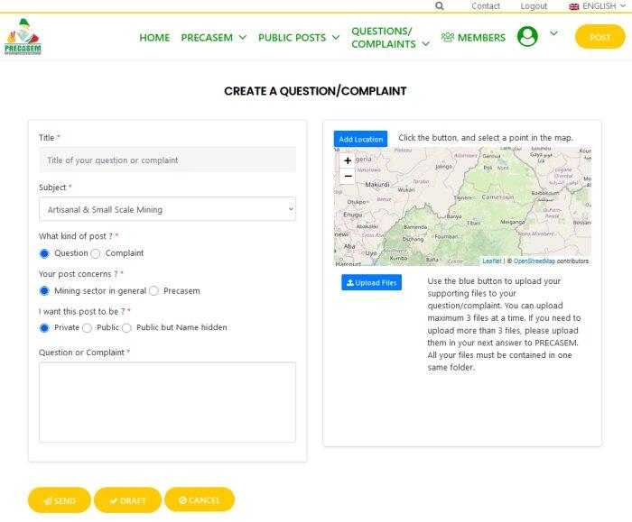This screenshot has width=632, height=522.
Task: Choose Mining sector in general option
Action: tap(44, 291)
